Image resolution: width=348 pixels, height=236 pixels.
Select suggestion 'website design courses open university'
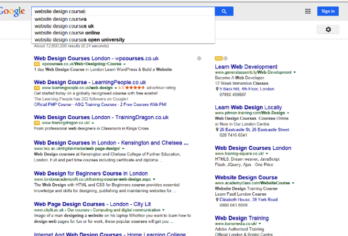tap(123, 40)
